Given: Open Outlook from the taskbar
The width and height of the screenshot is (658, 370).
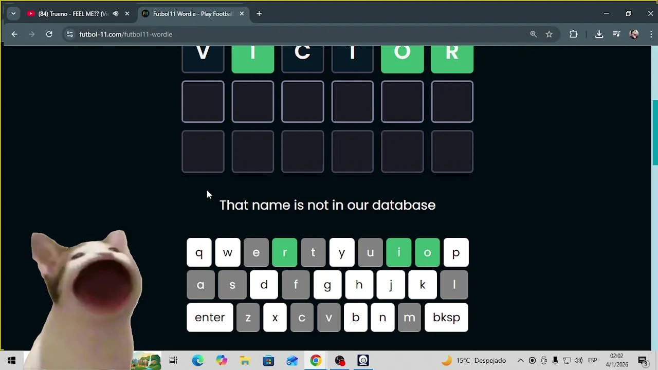Looking at the screenshot, I should pyautogui.click(x=292, y=360).
